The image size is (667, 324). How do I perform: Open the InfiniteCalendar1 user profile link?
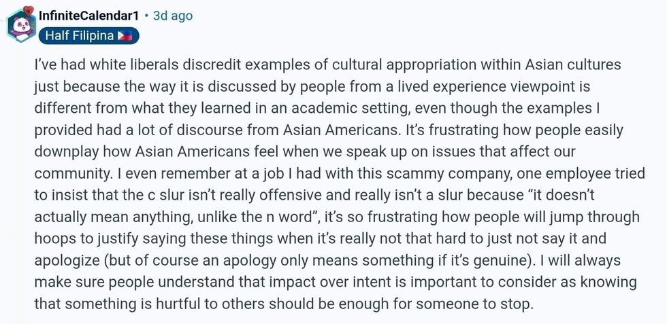pyautogui.click(x=88, y=16)
